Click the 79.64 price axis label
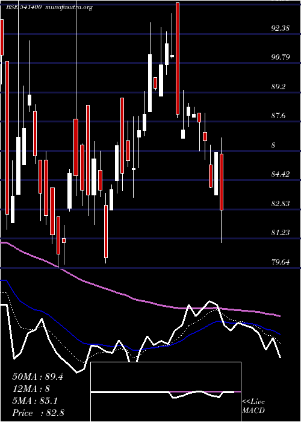 (281, 262)
